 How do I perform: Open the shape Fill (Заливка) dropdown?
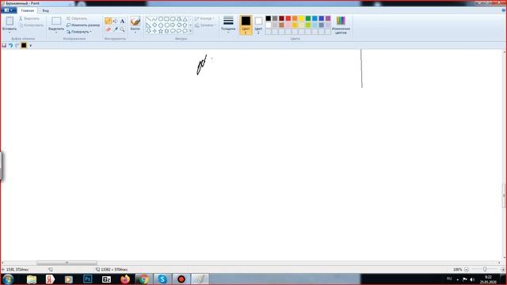[x=205, y=25]
